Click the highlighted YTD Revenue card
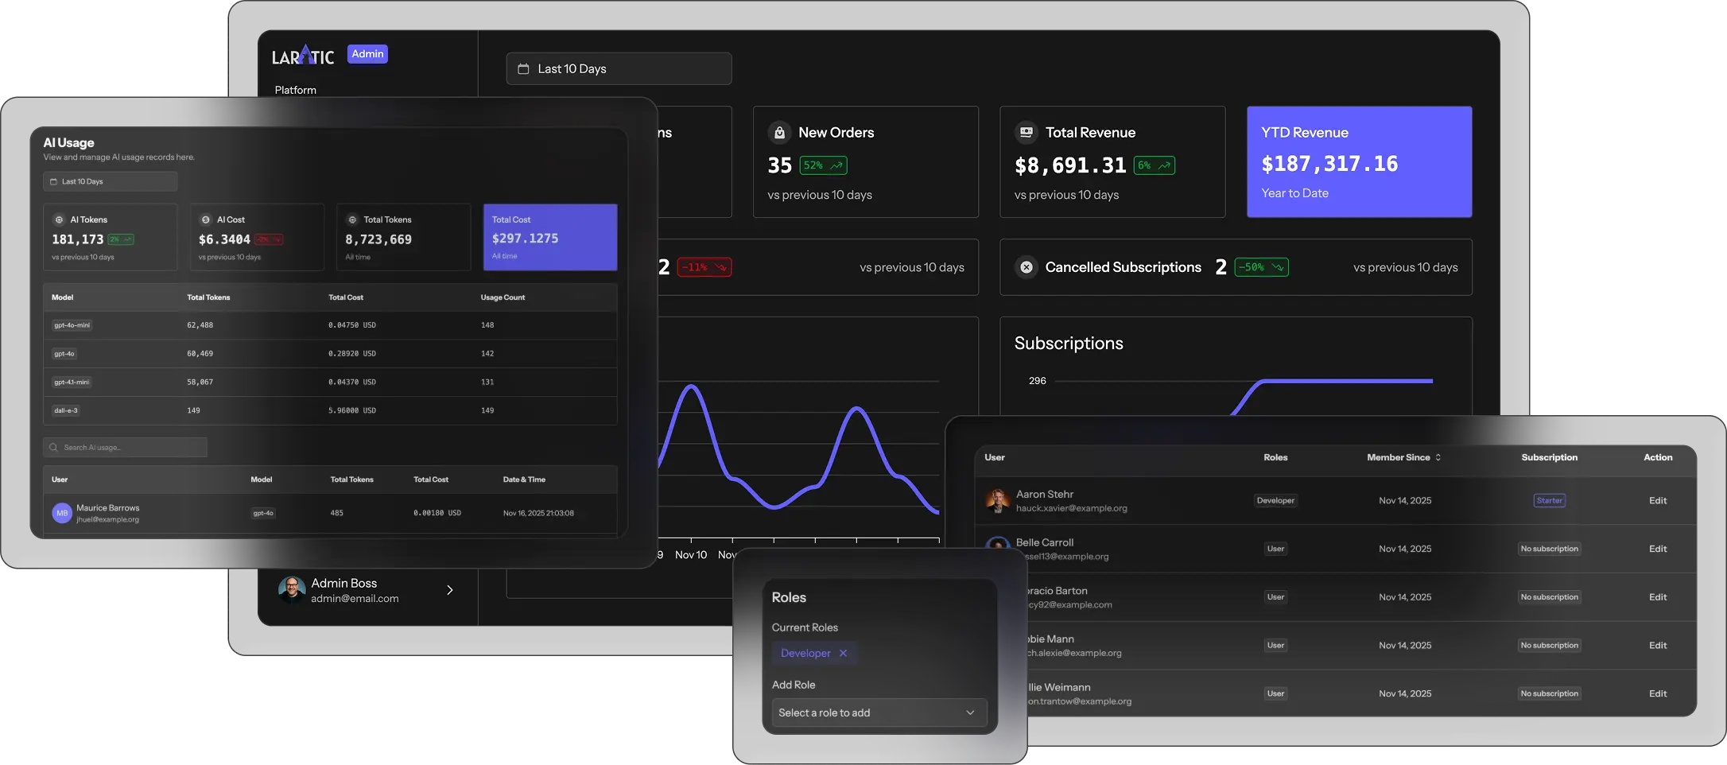The height and width of the screenshot is (765, 1727). pos(1359,161)
